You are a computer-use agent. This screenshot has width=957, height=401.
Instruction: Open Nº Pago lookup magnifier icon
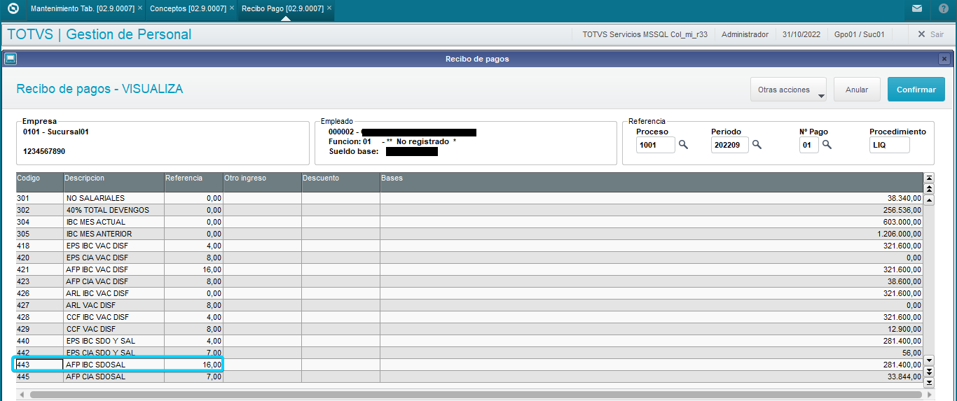pyautogui.click(x=827, y=145)
